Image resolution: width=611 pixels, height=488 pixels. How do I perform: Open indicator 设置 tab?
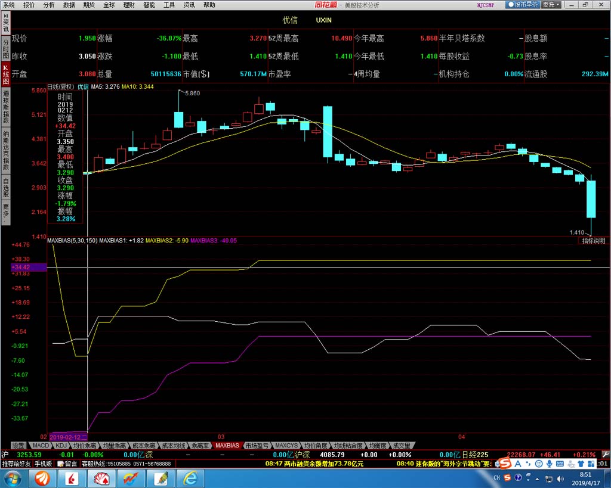(x=18, y=446)
